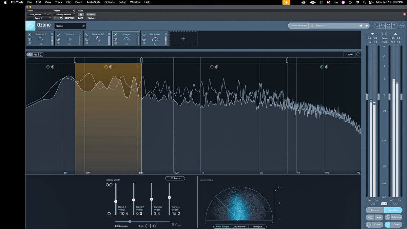Screen dimensions: 407x229
Task: Click the reset circular arrow beside Learn
Action: coord(358,54)
